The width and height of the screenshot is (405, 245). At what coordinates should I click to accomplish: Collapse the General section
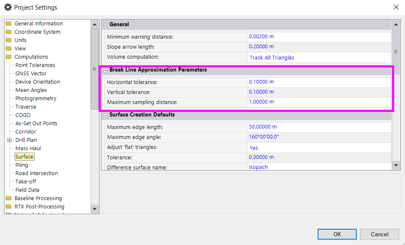[105, 25]
